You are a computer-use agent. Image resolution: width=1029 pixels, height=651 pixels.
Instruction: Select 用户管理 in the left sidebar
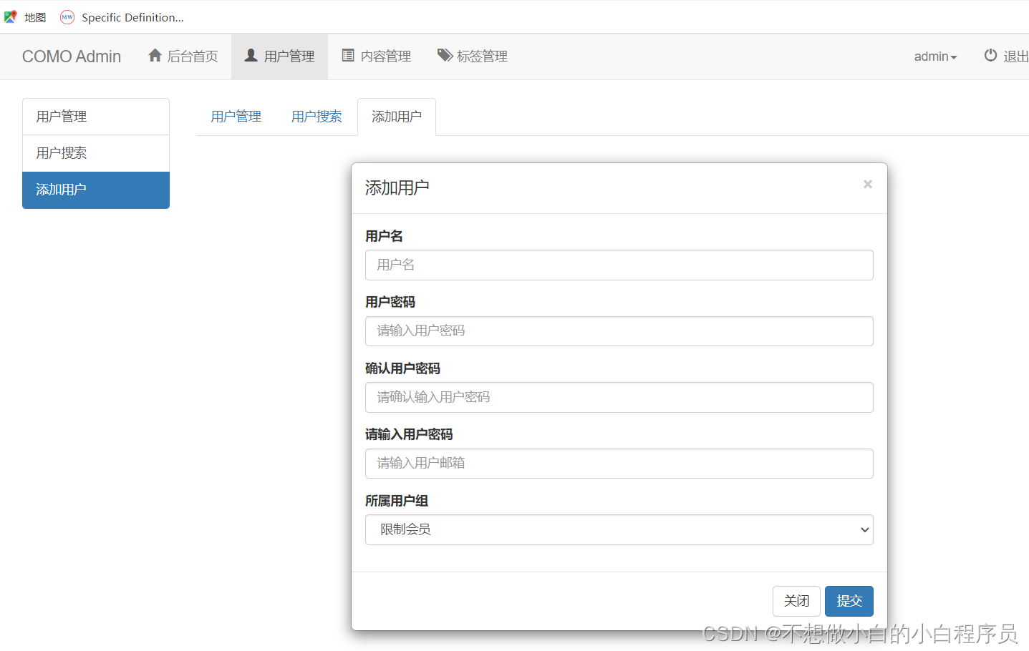tap(96, 117)
